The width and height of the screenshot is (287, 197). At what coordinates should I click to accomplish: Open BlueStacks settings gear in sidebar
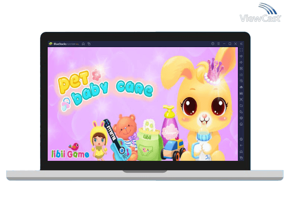241,139
